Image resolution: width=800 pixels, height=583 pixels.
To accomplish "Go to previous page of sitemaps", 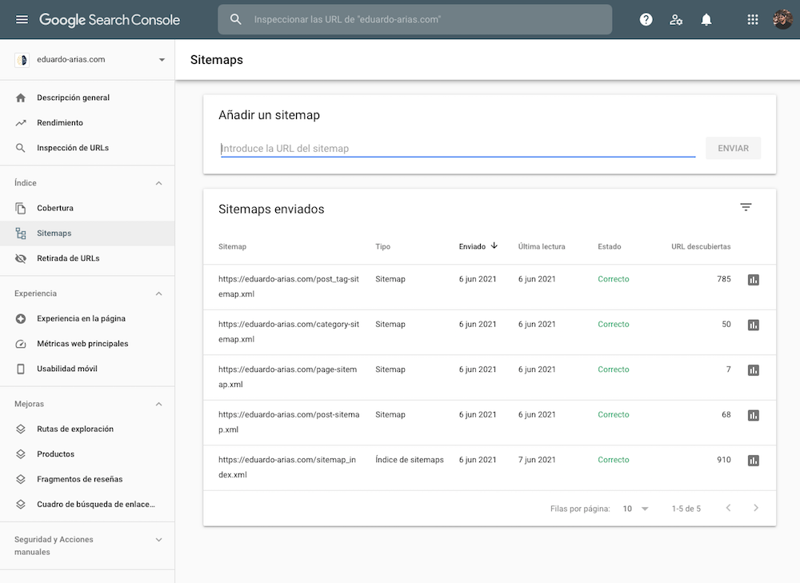I will (x=728, y=508).
